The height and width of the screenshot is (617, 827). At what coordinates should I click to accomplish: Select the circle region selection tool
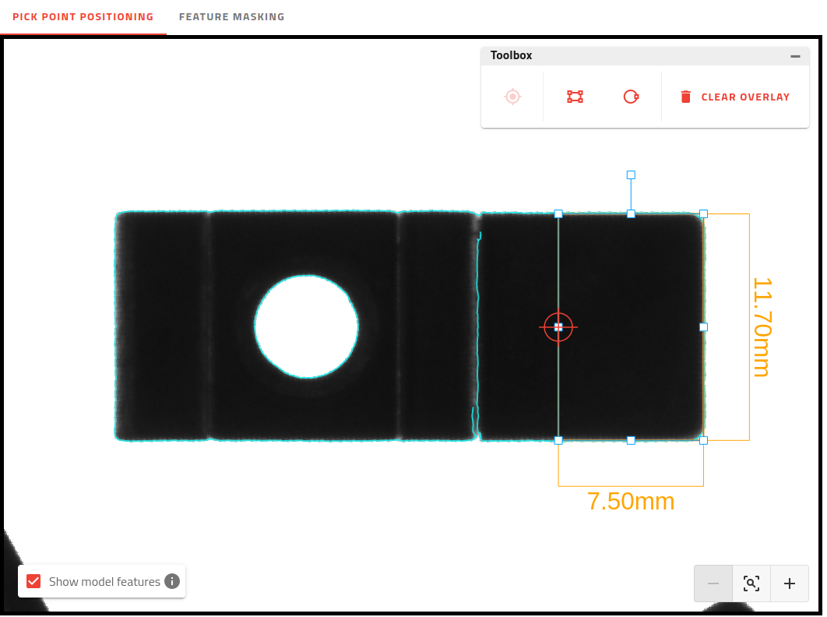click(631, 97)
